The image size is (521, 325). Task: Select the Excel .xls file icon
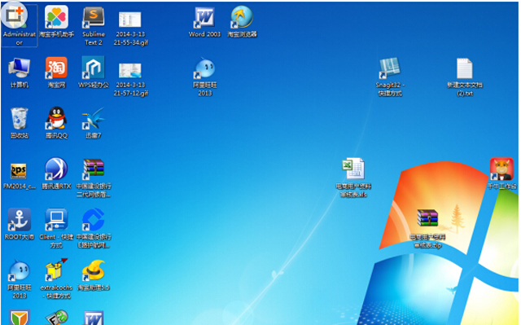tap(353, 169)
